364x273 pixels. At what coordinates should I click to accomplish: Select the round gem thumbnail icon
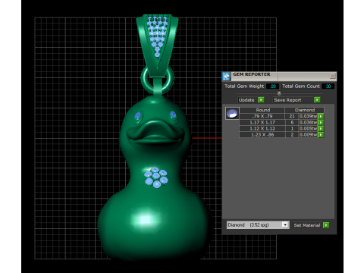click(232, 113)
